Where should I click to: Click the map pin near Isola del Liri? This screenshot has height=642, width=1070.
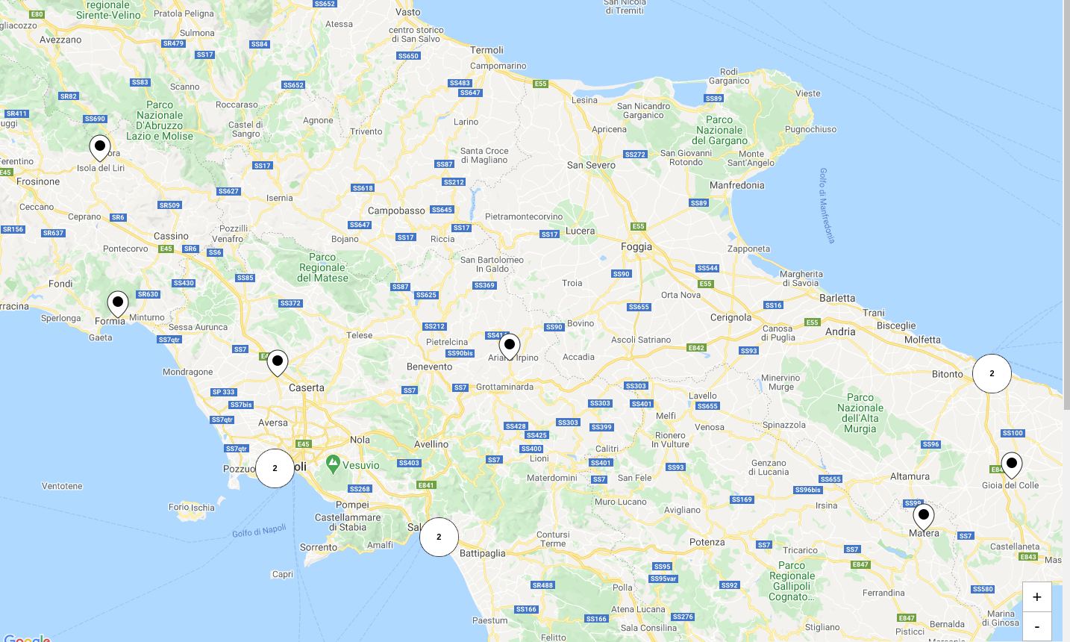(x=100, y=148)
